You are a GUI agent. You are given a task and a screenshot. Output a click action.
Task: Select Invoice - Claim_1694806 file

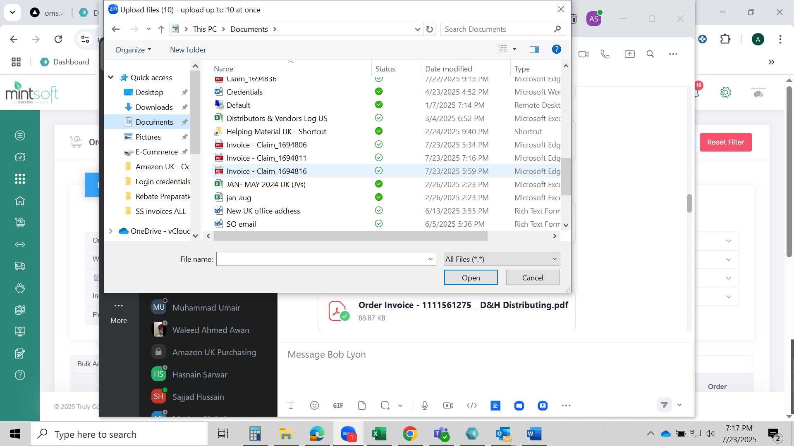(x=266, y=145)
